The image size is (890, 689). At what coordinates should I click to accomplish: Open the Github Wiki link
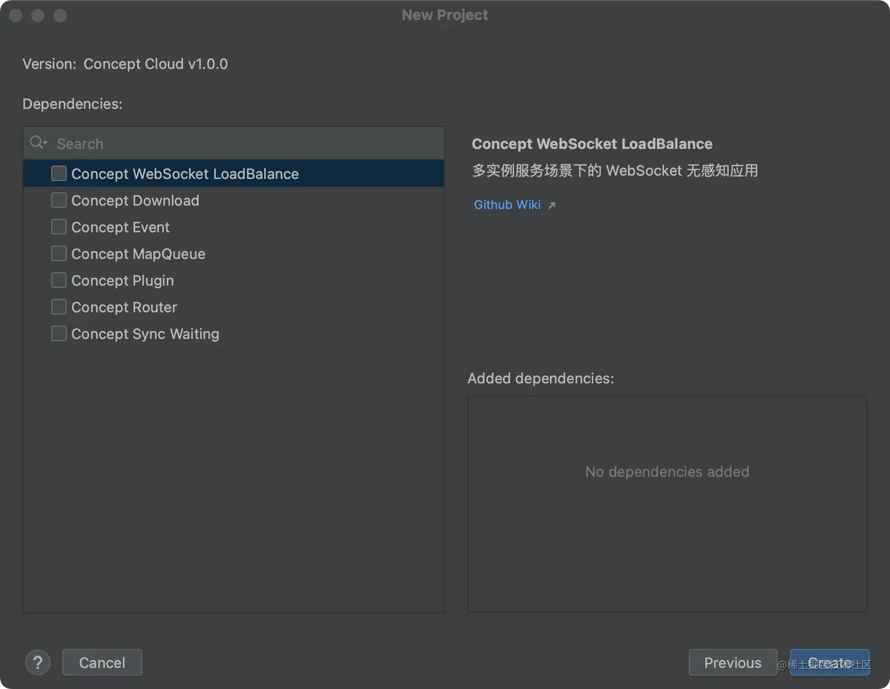pyautogui.click(x=507, y=205)
